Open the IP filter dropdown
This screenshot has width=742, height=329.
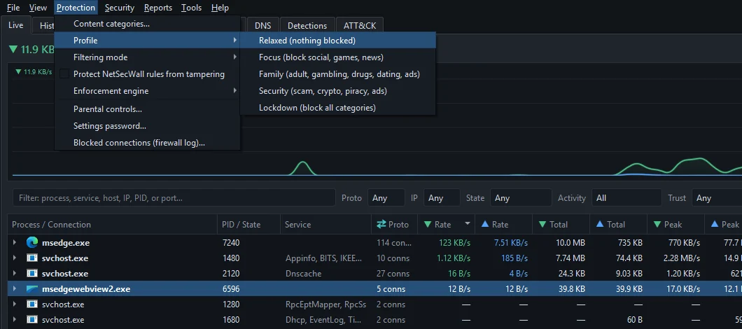[x=442, y=198]
